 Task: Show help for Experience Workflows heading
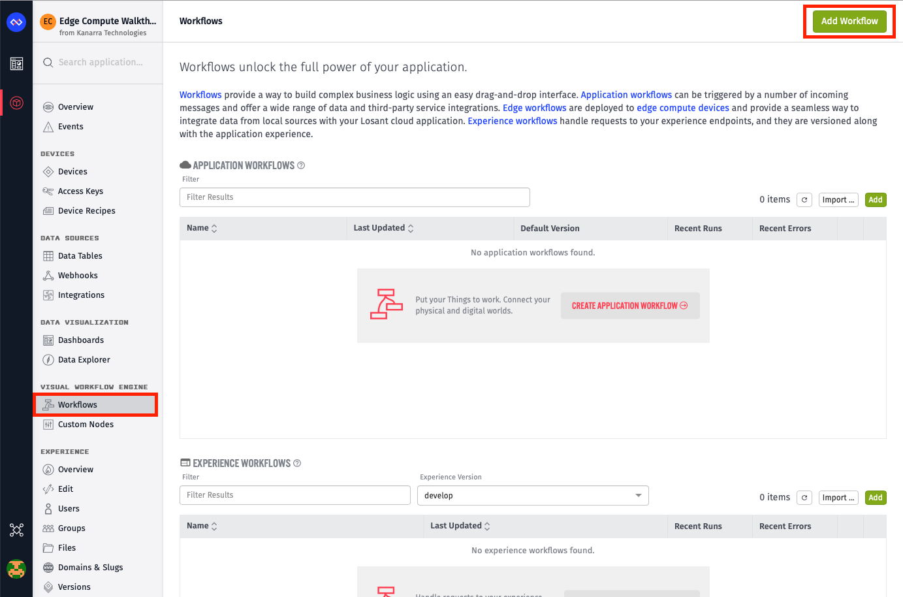tap(297, 463)
